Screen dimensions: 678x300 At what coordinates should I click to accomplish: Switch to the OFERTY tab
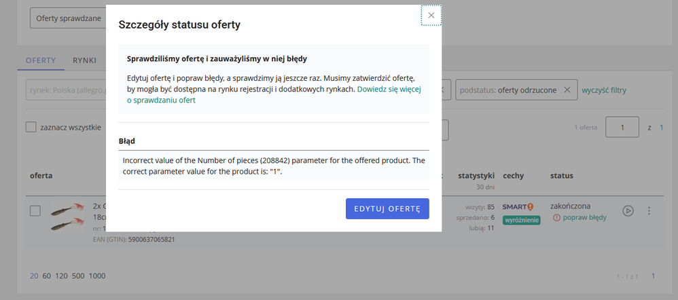tap(41, 60)
